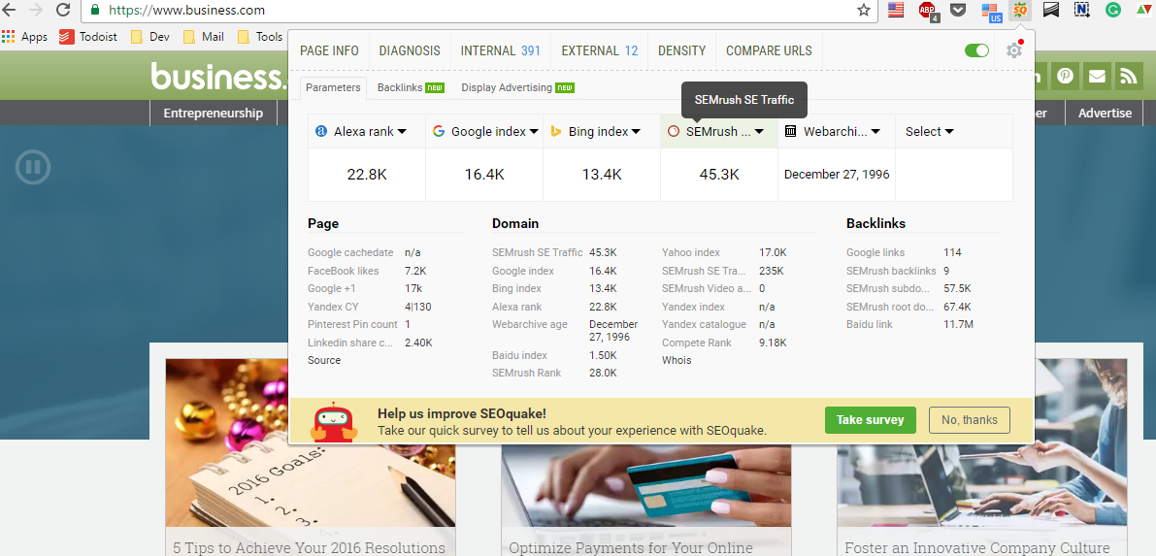Pause the slideshow with pause button

point(33,168)
